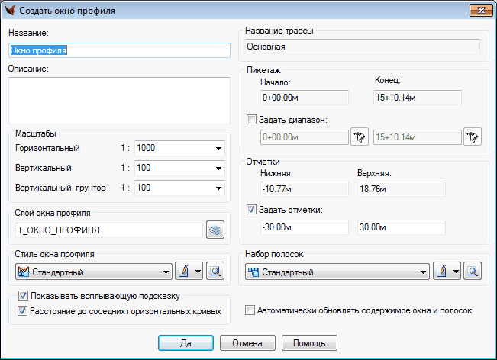Click the pick end station icon
This screenshot has width=497, height=360.
(473, 137)
